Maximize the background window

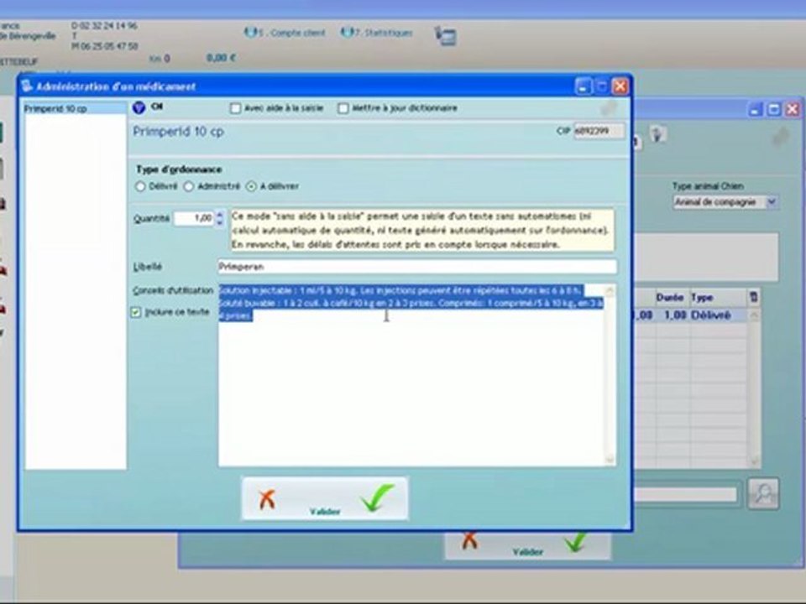coord(773,109)
